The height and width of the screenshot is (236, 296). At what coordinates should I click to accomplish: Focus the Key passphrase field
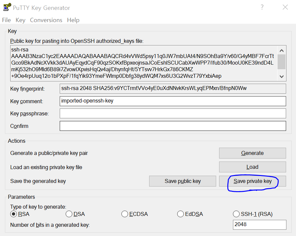[173, 113]
